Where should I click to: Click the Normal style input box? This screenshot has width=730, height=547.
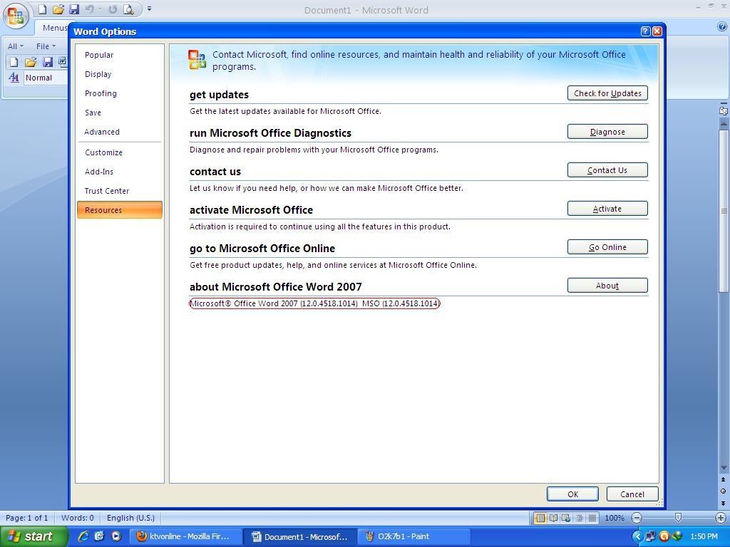pos(44,78)
